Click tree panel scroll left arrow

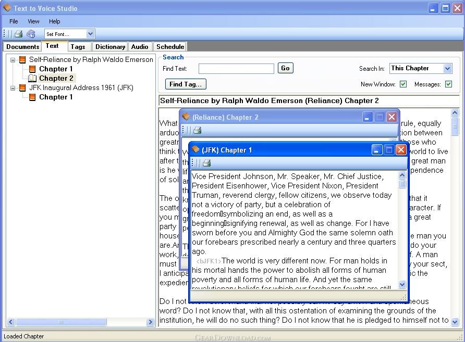11,322
